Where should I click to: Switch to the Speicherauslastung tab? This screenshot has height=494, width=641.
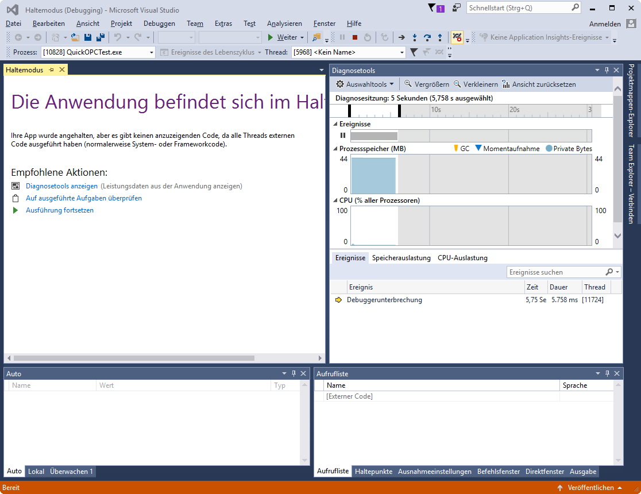coord(401,258)
